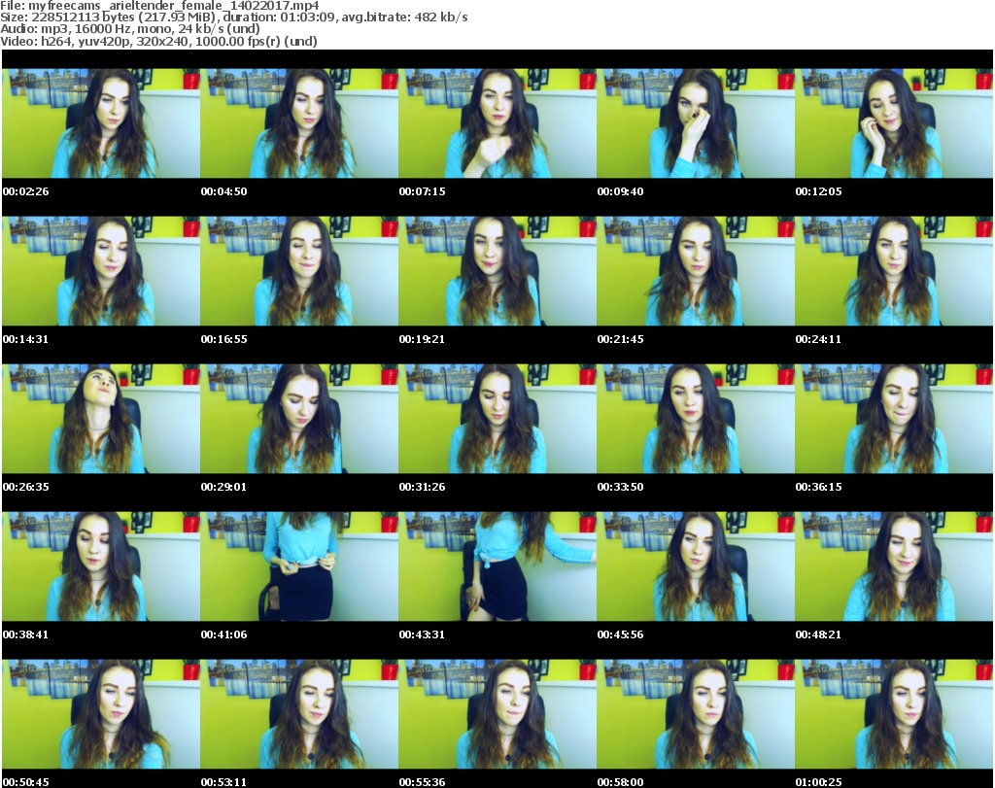995x788 pixels.
Task: Click the 00:19:21 timestamp label
Action: coord(422,339)
